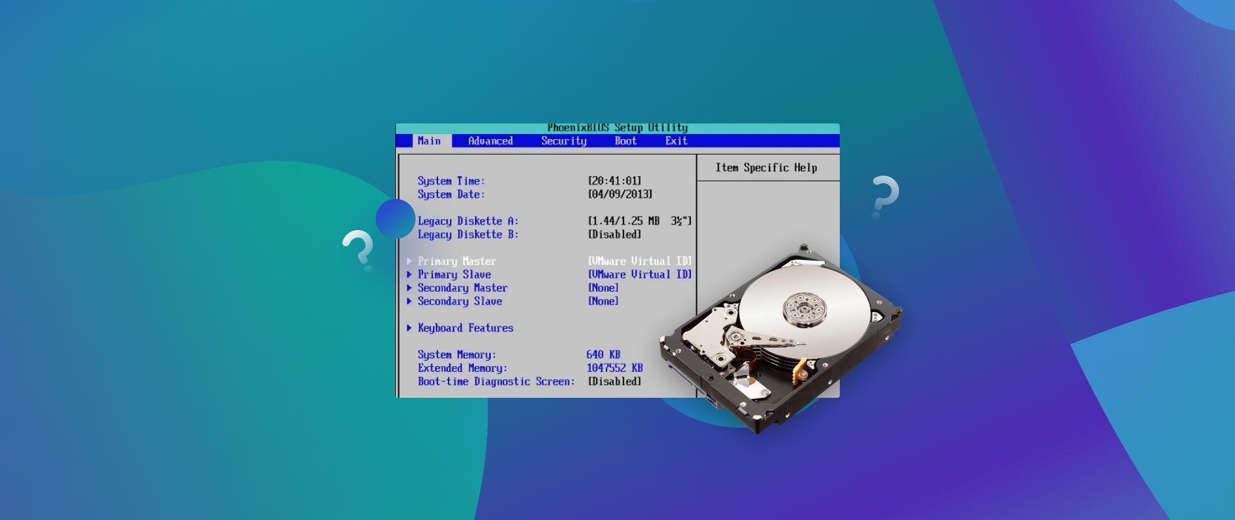1235x520 pixels.
Task: Select the System Date value [04/09/2013]
Action: [620, 194]
